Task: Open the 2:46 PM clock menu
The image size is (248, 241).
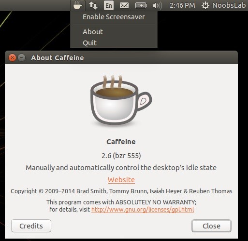Action: [182, 5]
